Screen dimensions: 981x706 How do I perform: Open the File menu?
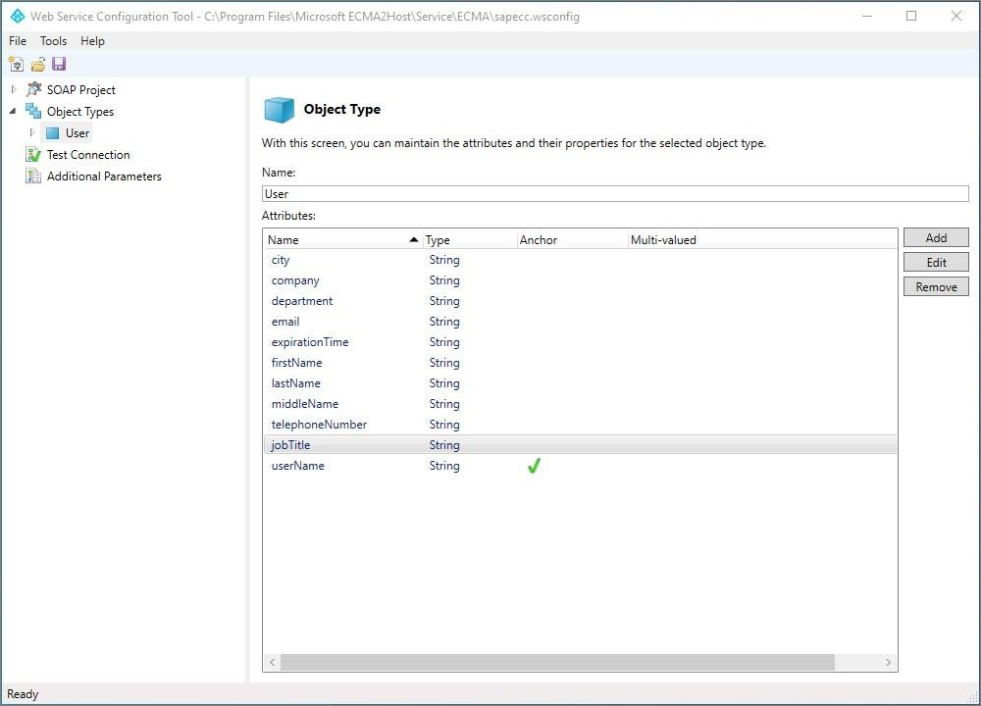pos(18,41)
